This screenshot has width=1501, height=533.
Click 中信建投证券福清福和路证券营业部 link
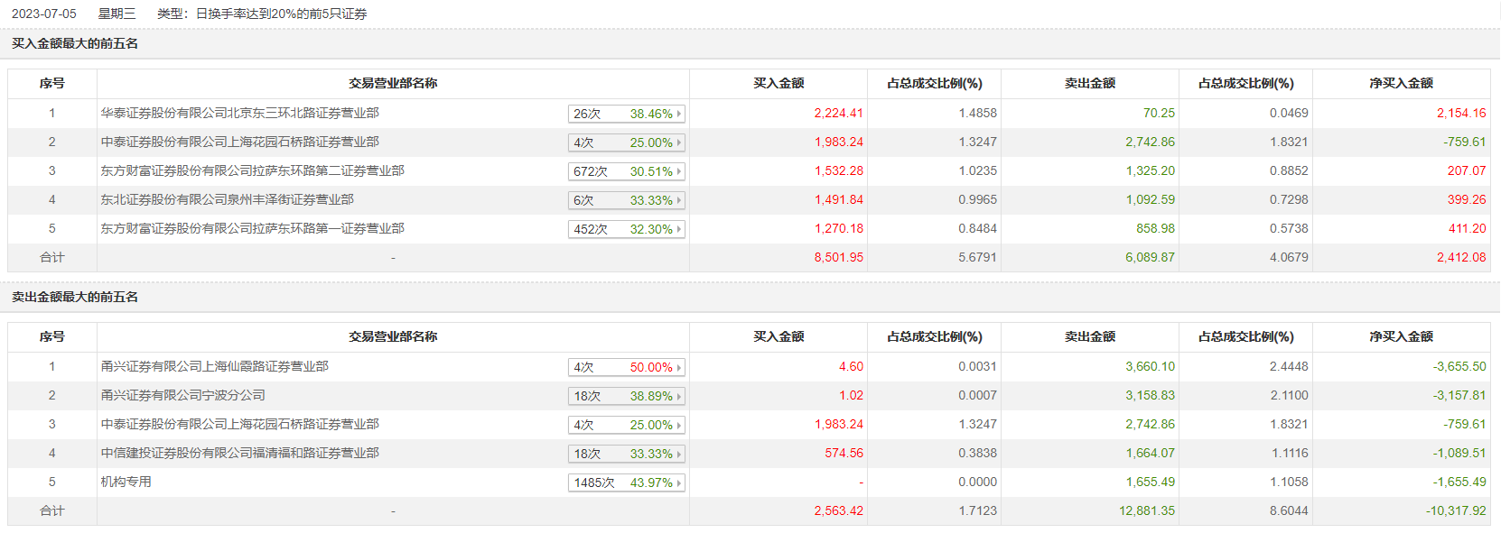click(x=240, y=453)
